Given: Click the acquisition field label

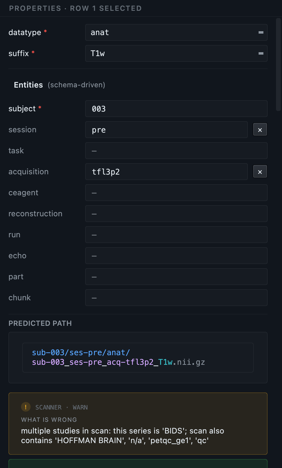Looking at the screenshot, I should [x=28, y=172].
